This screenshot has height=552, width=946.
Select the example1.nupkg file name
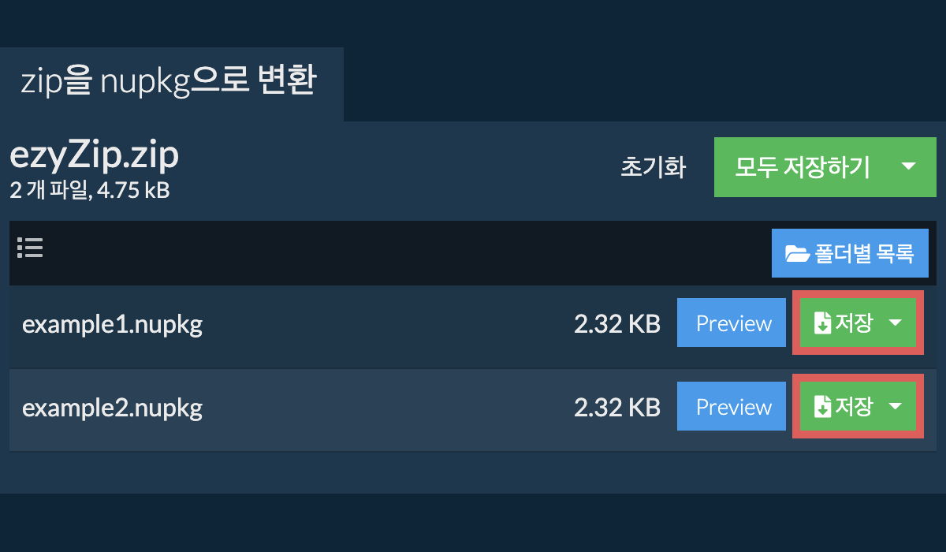(113, 325)
